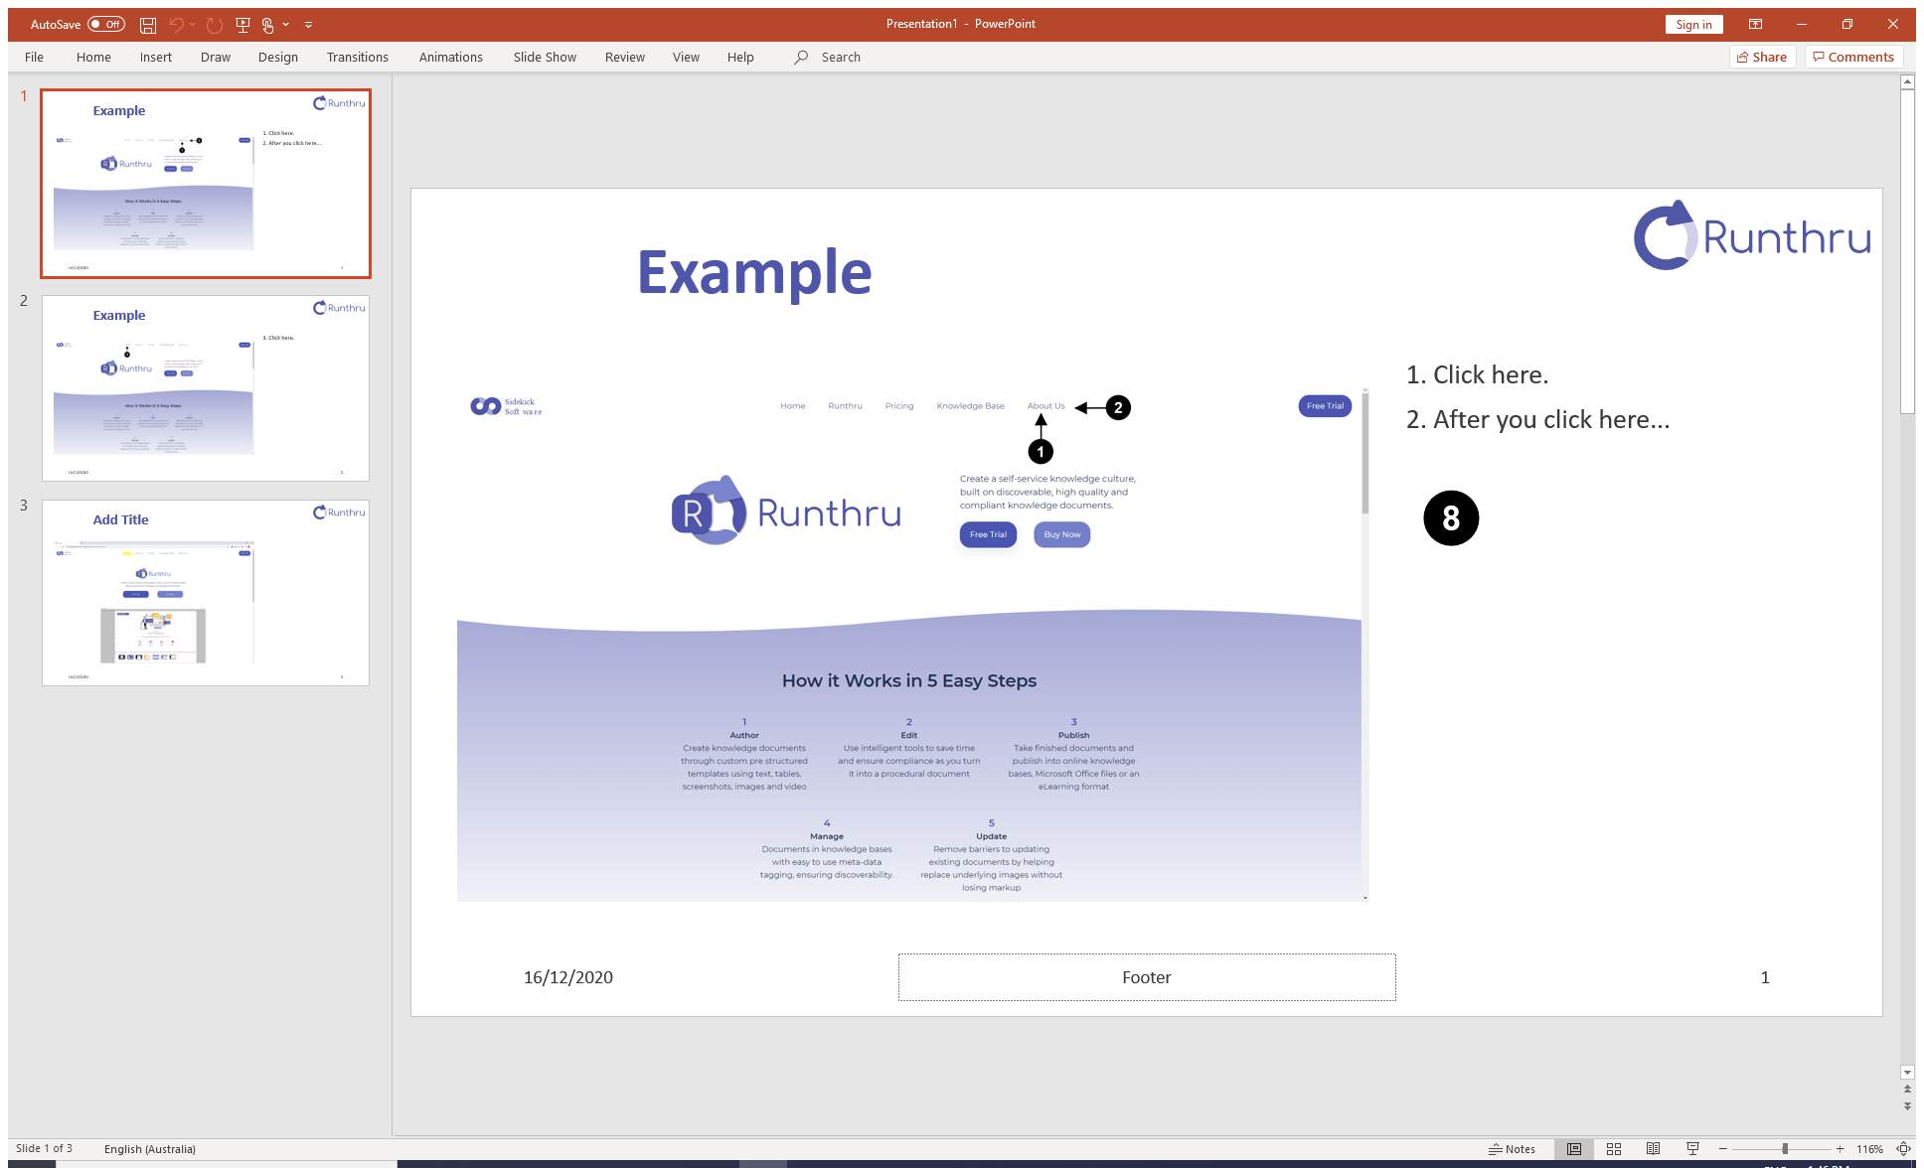Click the zoom slider handle
The height and width of the screenshot is (1168, 1924).
[1785, 1149]
